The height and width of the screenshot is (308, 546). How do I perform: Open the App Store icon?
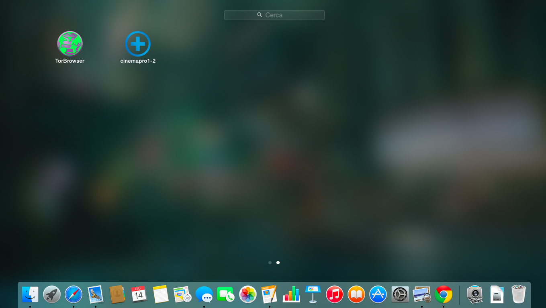click(x=378, y=295)
